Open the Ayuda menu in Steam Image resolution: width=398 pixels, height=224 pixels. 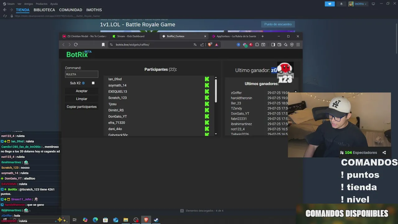pos(54,4)
